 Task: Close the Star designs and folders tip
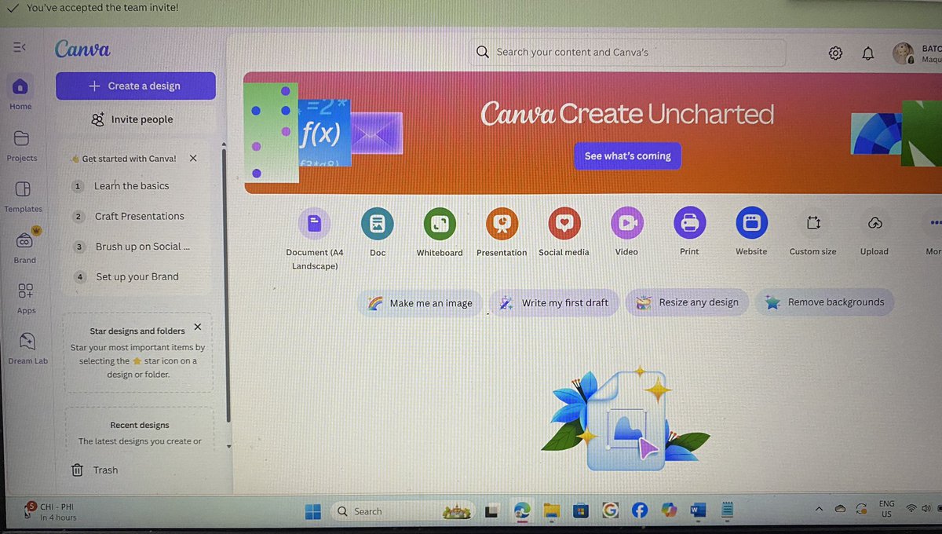(197, 327)
